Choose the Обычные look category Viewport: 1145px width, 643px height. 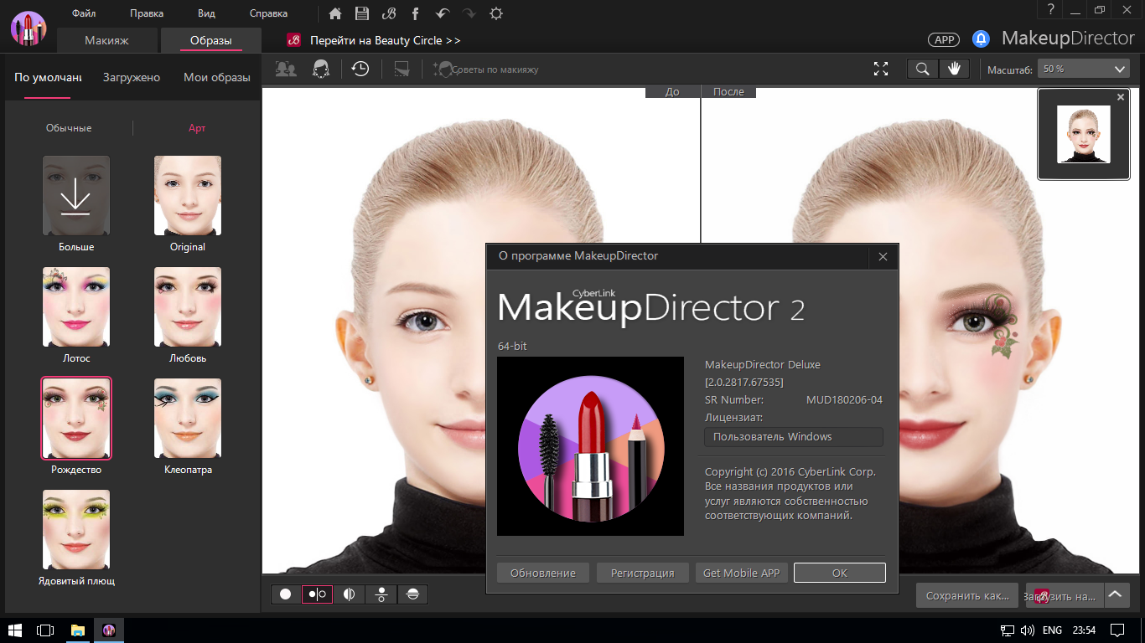69,128
